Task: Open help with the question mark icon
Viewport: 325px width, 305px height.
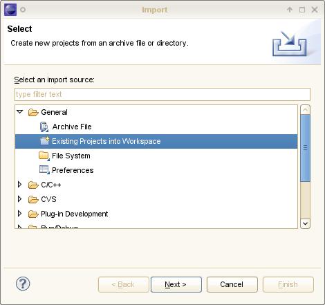Action: click(x=23, y=284)
